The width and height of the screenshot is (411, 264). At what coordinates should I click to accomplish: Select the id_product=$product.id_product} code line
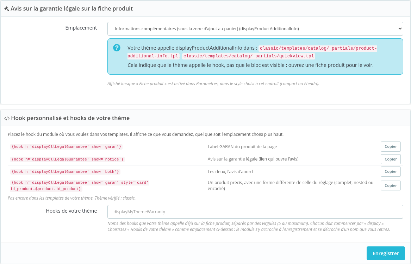(x=46, y=189)
